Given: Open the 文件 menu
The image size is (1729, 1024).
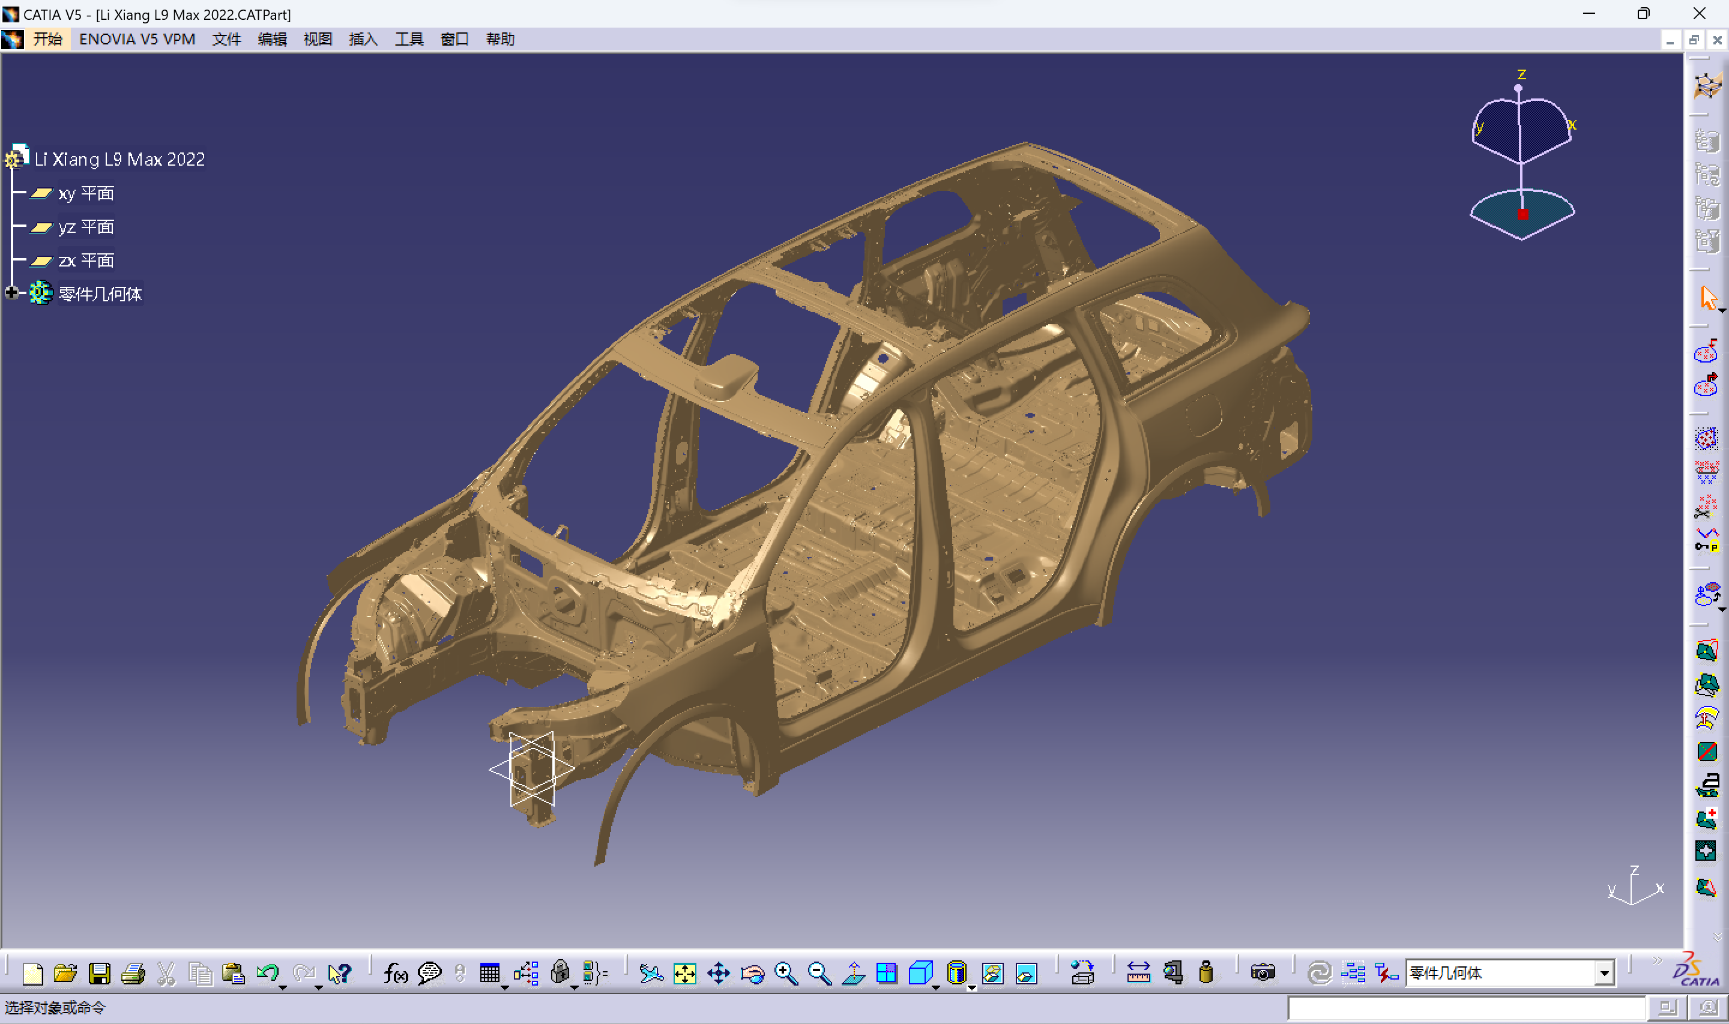Looking at the screenshot, I should pos(226,40).
